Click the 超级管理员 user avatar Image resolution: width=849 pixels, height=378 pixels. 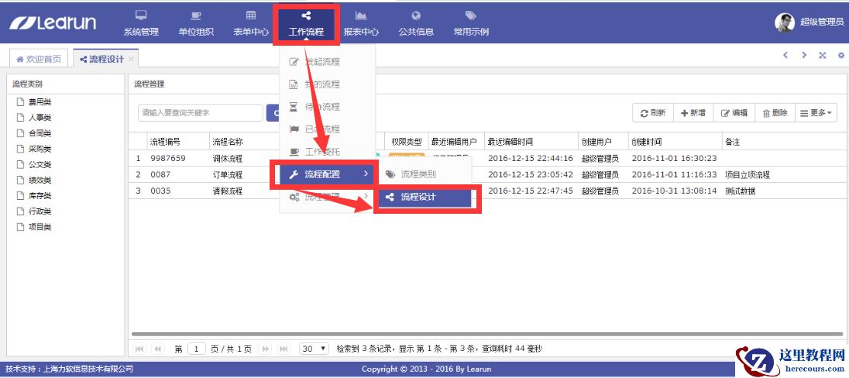(x=785, y=22)
